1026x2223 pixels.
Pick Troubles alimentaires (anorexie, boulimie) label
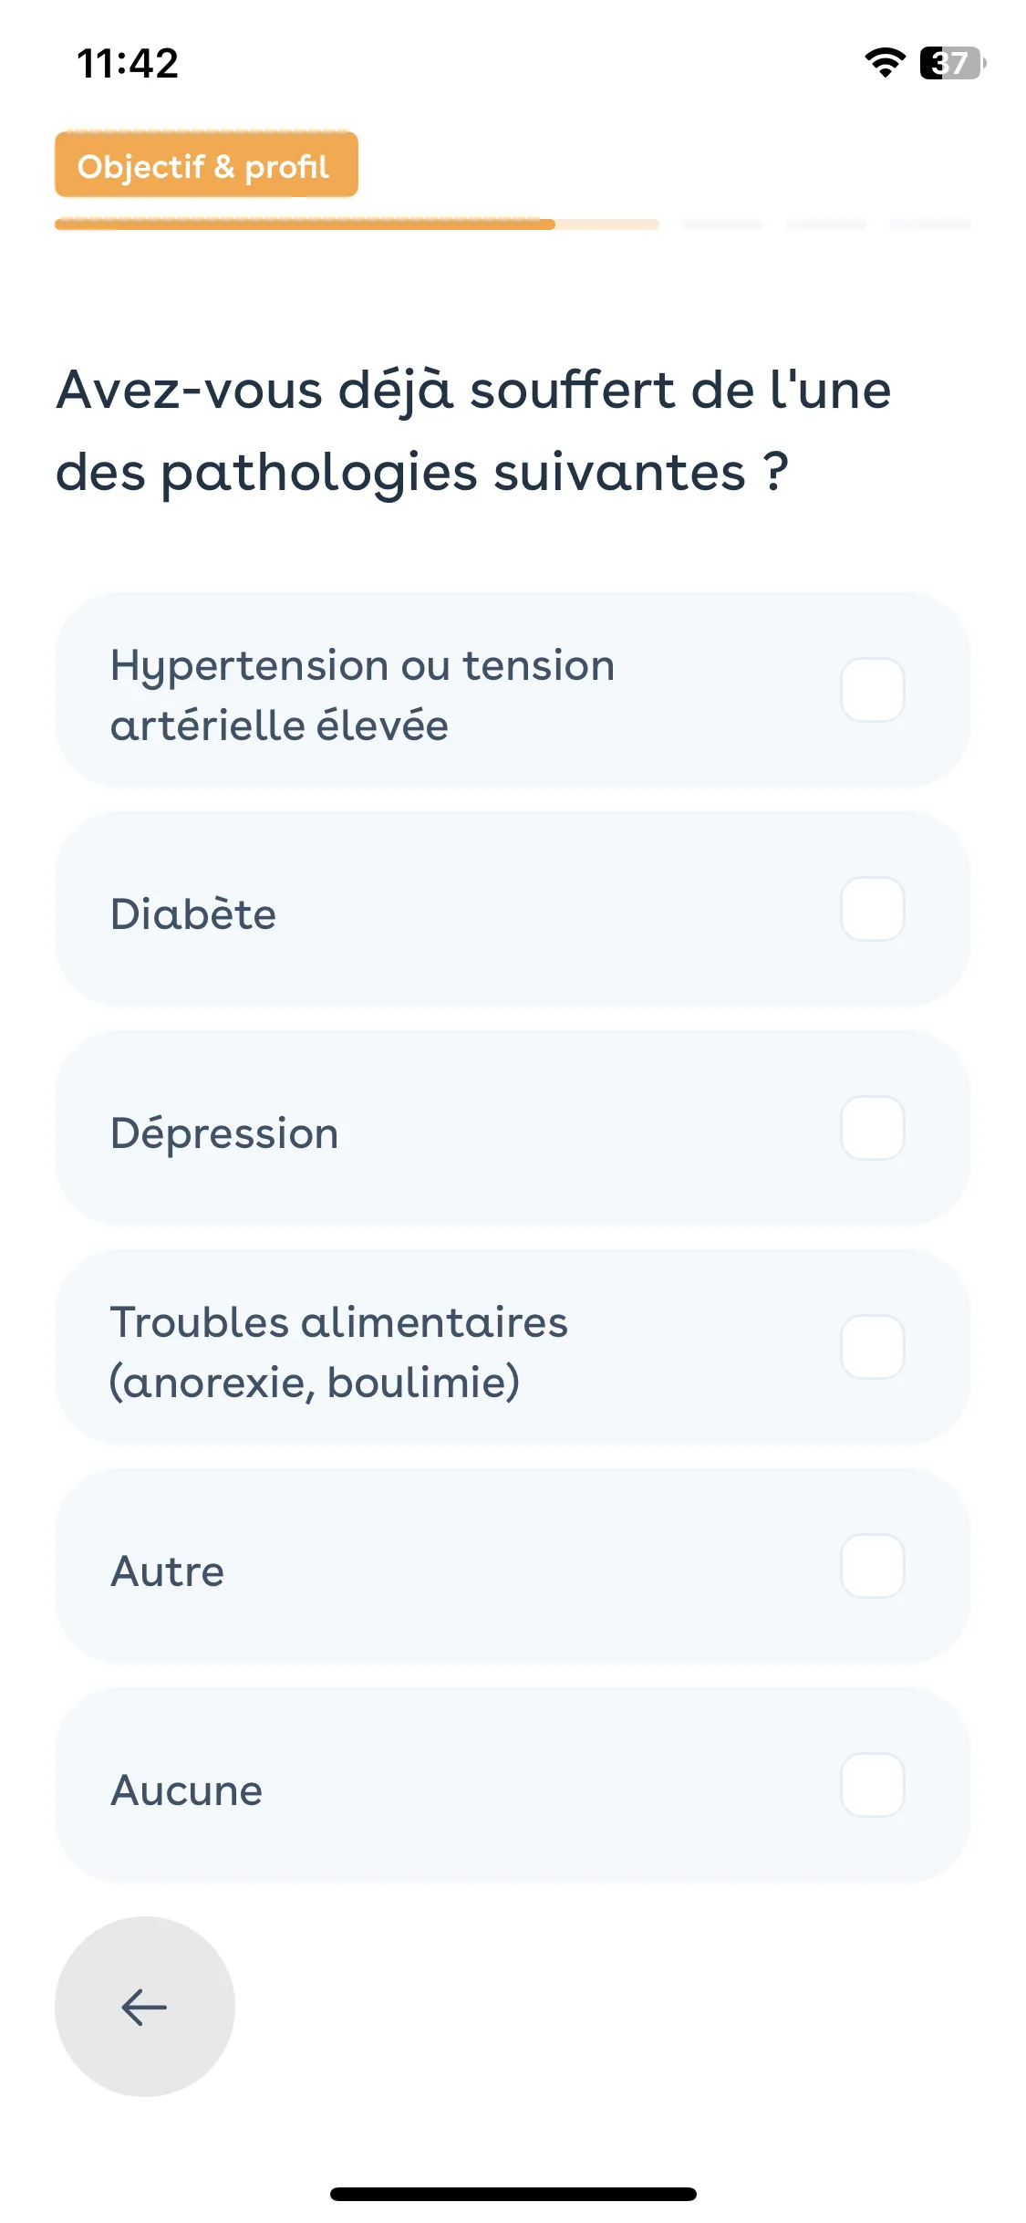338,1352
